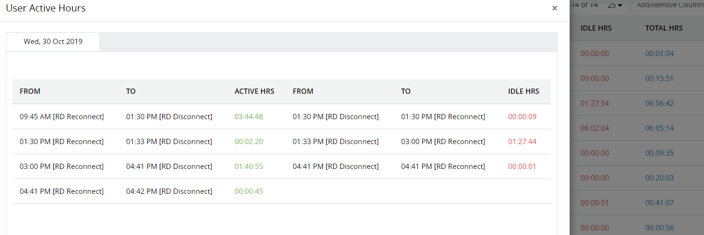
Task: Select the Wed, 30 Oct 2019 tab
Action: pos(53,42)
